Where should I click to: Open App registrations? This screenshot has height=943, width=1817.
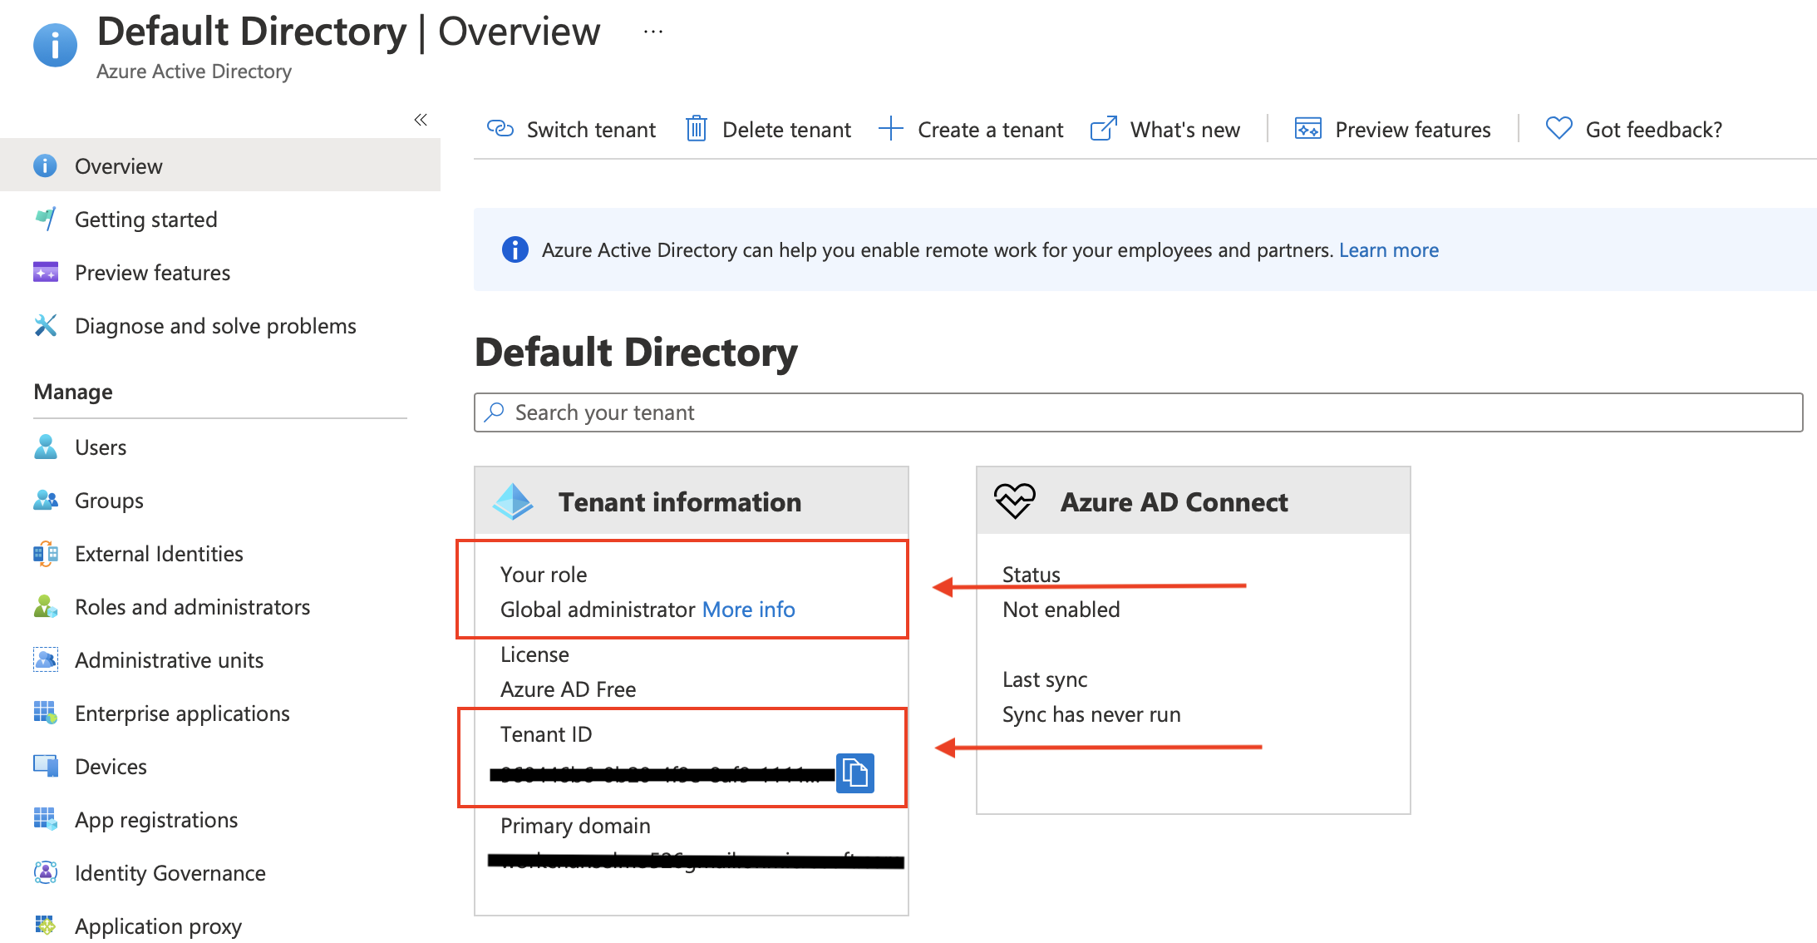click(156, 820)
